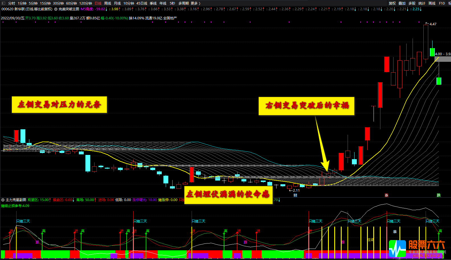Select the 季线 quarterly period tab

(153, 3)
